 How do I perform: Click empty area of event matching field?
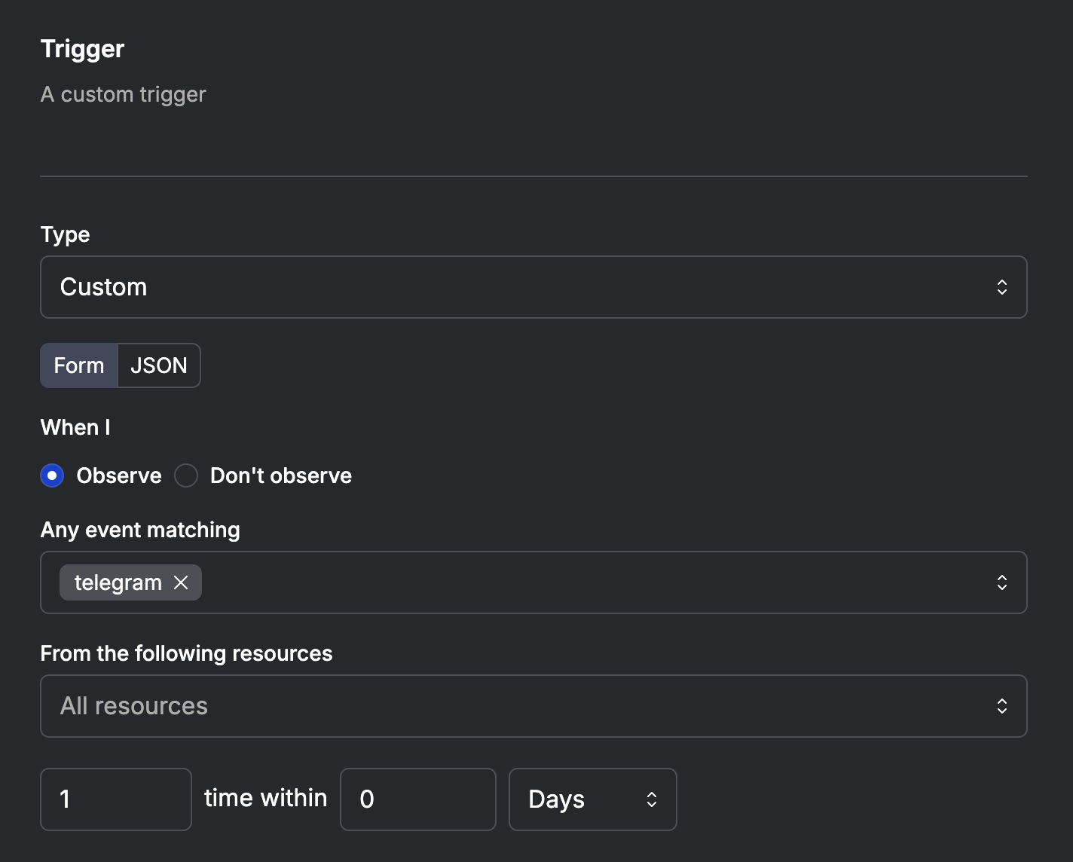click(588, 582)
